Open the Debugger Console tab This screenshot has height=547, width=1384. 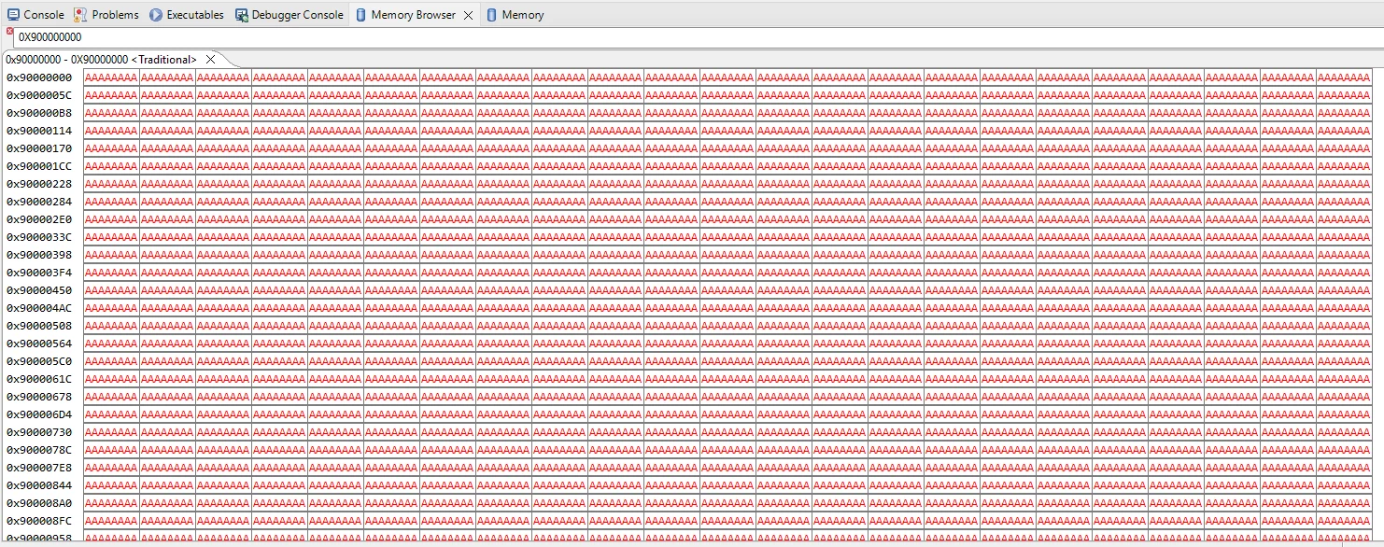pos(290,15)
